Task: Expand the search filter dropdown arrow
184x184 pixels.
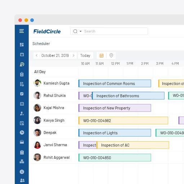Action: pyautogui.click(x=81, y=31)
